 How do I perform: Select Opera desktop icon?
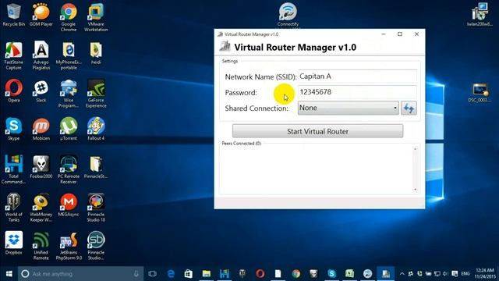[x=14, y=91]
